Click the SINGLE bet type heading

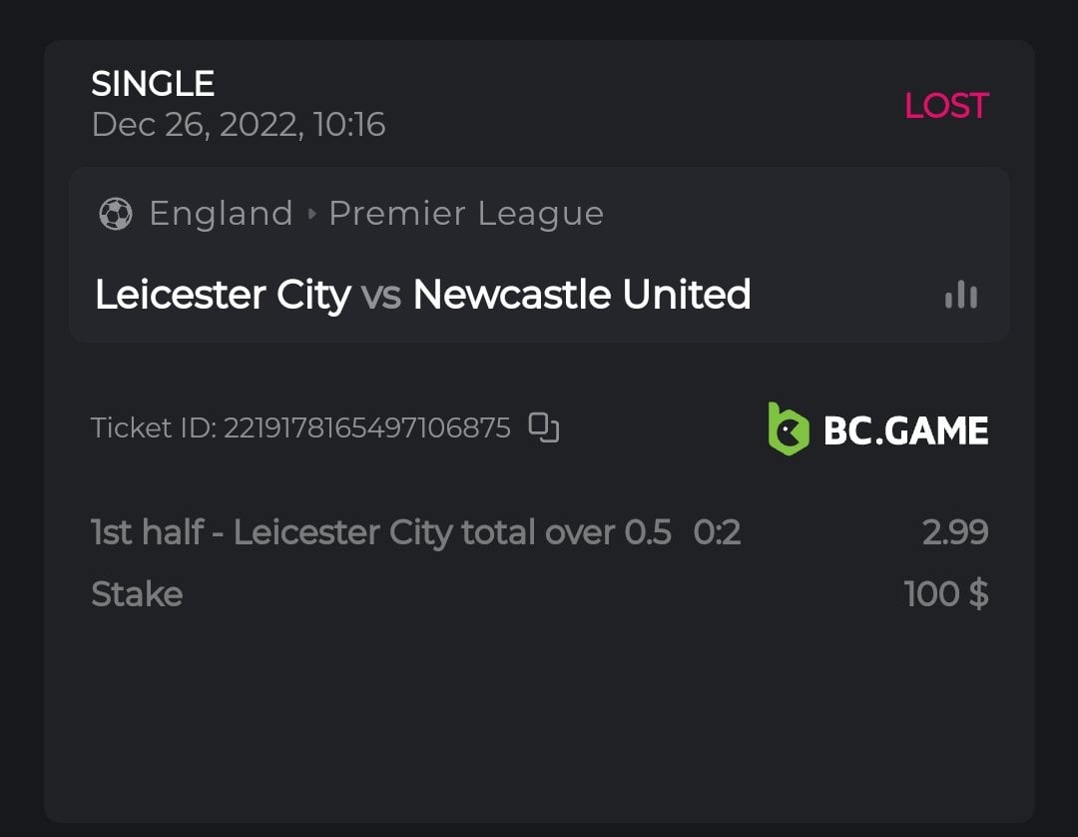click(x=153, y=84)
